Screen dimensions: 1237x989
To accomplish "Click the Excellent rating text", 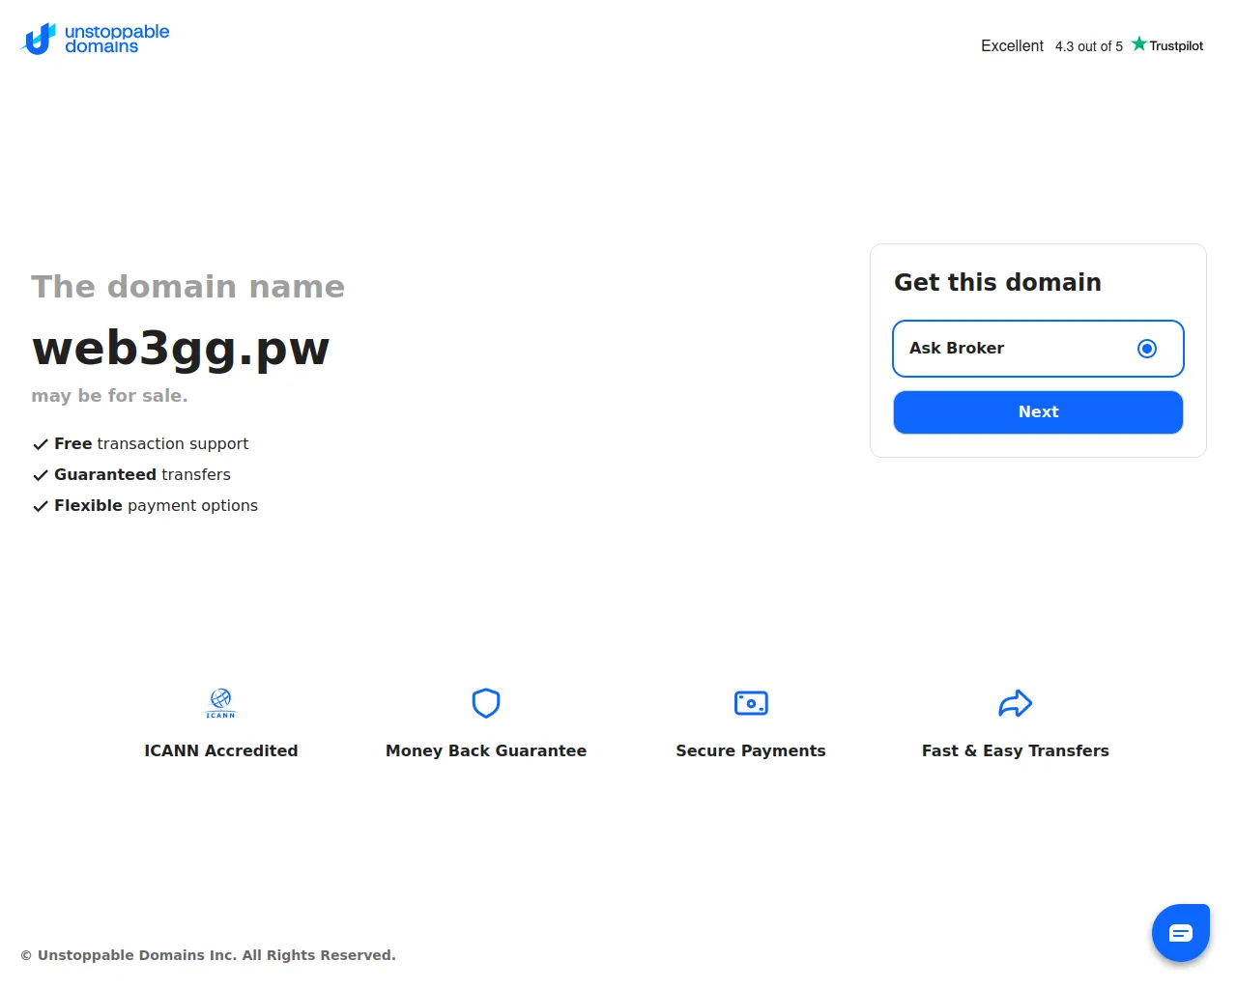I will click(x=1012, y=45).
